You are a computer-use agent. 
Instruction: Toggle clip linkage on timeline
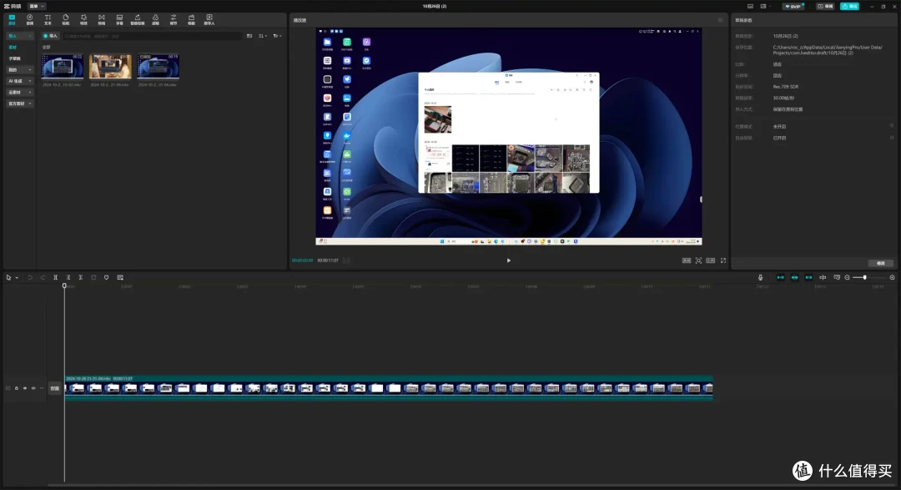[x=808, y=277]
